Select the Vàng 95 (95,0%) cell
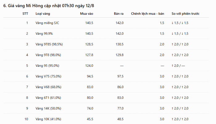216x124 pixels. (x=47, y=66)
